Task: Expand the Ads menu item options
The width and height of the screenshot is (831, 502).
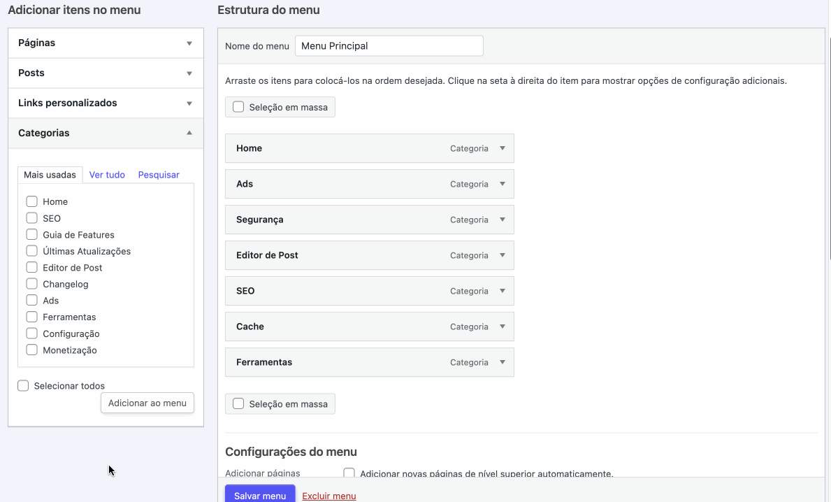Action: click(x=503, y=184)
